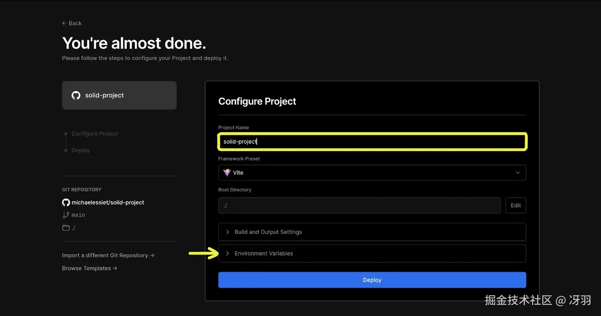The height and width of the screenshot is (316, 601).
Task: Open the michaelessiet/solid-project repository link
Action: click(108, 203)
